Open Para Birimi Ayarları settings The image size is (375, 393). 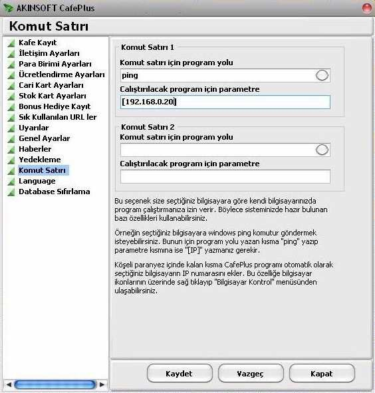coord(55,64)
